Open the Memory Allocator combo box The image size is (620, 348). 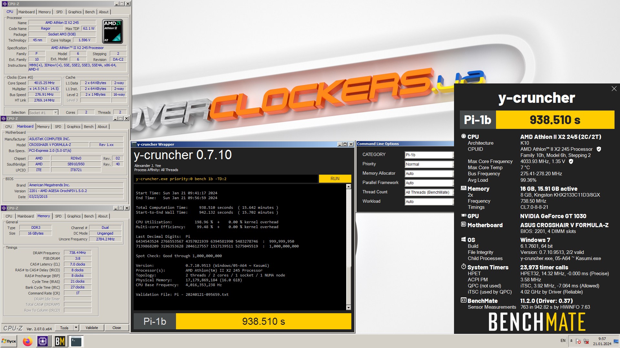click(x=429, y=174)
